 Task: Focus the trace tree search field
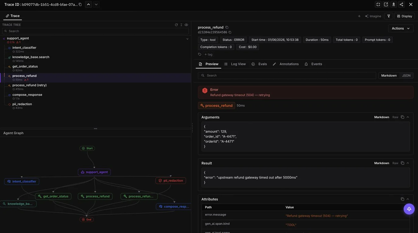pyautogui.click(x=95, y=31)
